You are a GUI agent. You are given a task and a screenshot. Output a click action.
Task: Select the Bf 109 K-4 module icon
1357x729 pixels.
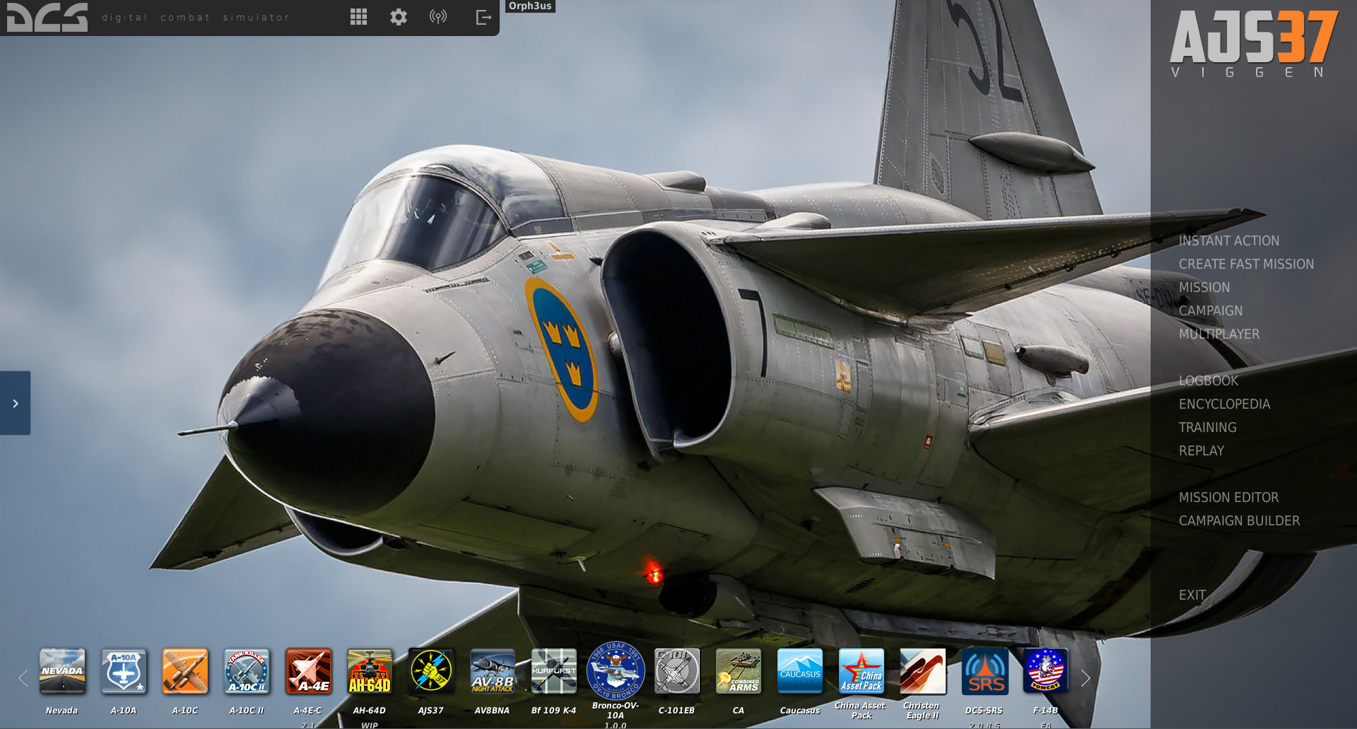tap(554, 671)
